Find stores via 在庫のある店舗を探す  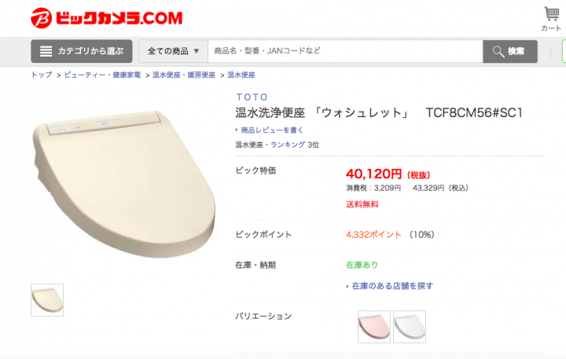[392, 286]
